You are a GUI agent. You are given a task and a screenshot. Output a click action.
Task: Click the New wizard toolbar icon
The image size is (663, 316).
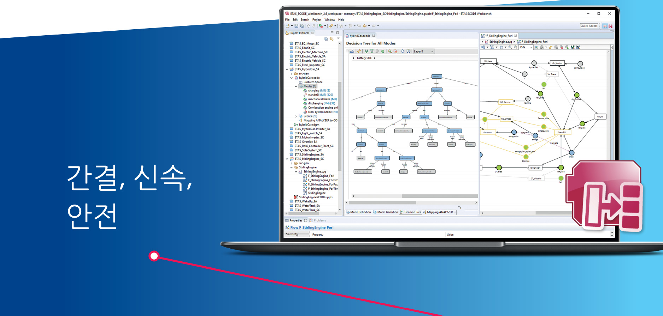[287, 26]
